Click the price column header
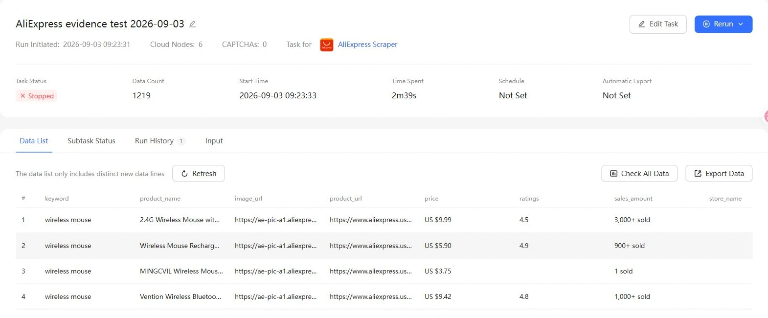Viewport: 768px width, 318px height. (431, 199)
